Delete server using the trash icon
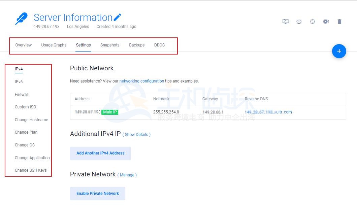The image size is (357, 205). 339,22
